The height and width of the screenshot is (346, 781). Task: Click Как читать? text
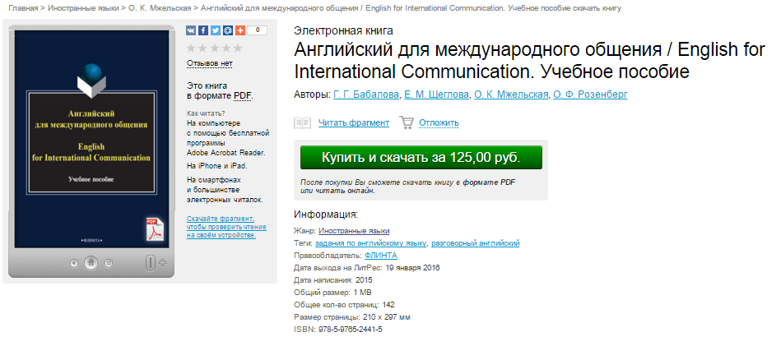(206, 113)
